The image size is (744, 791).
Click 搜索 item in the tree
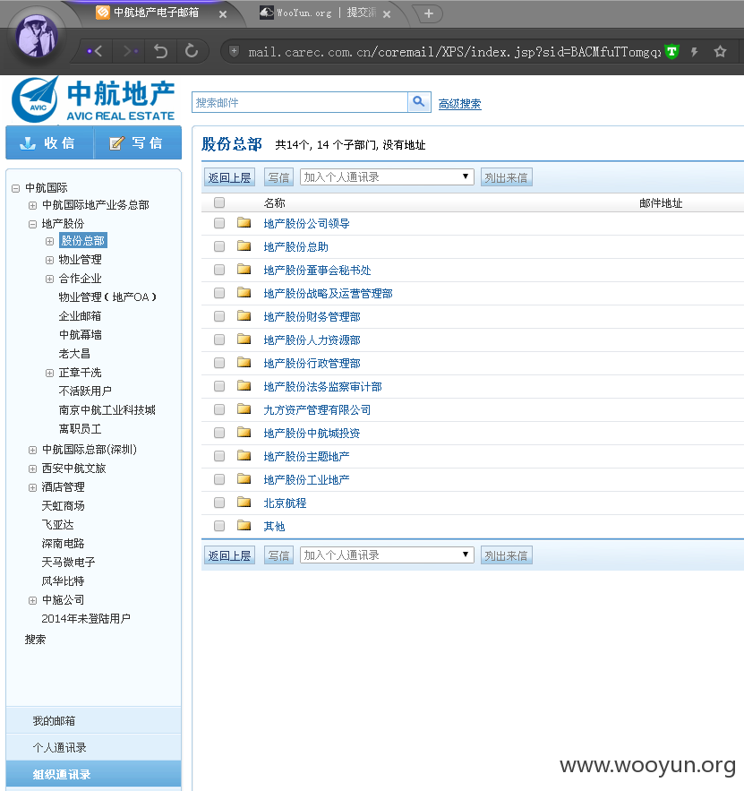click(35, 640)
